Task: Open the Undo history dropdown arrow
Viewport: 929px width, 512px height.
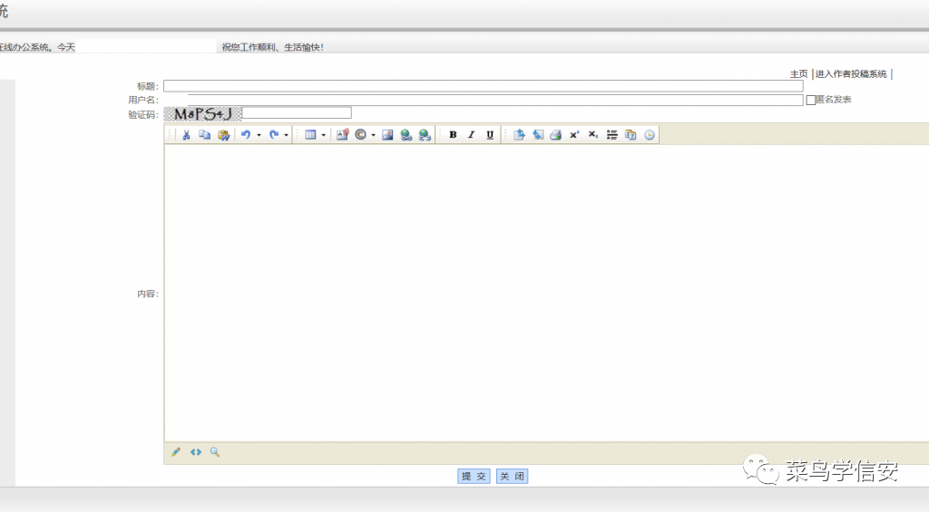Action: [259, 136]
